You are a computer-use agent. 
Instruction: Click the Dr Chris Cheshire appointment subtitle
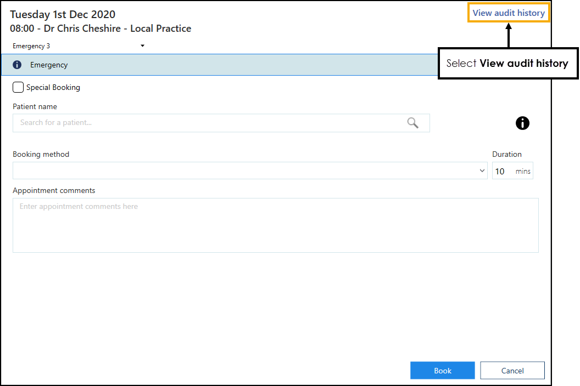coord(101,29)
